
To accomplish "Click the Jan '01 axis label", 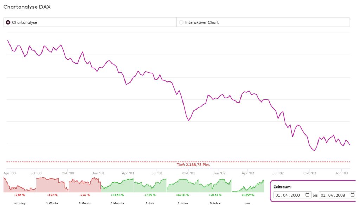I will click(98, 173).
